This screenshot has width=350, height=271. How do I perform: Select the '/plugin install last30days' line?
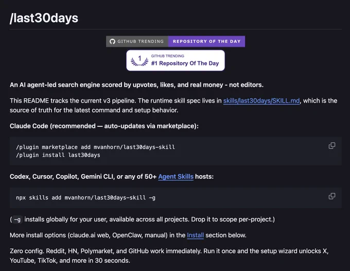point(58,155)
